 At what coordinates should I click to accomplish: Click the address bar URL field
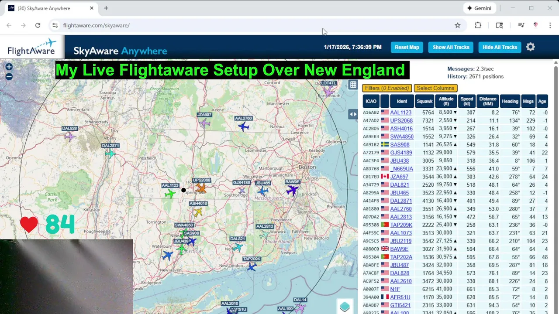click(258, 25)
